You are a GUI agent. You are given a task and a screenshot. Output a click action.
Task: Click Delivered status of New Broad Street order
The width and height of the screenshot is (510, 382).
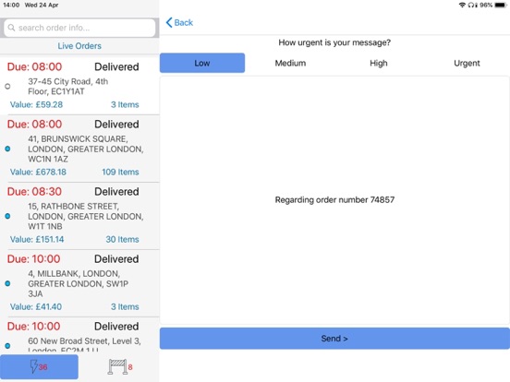coord(116,326)
